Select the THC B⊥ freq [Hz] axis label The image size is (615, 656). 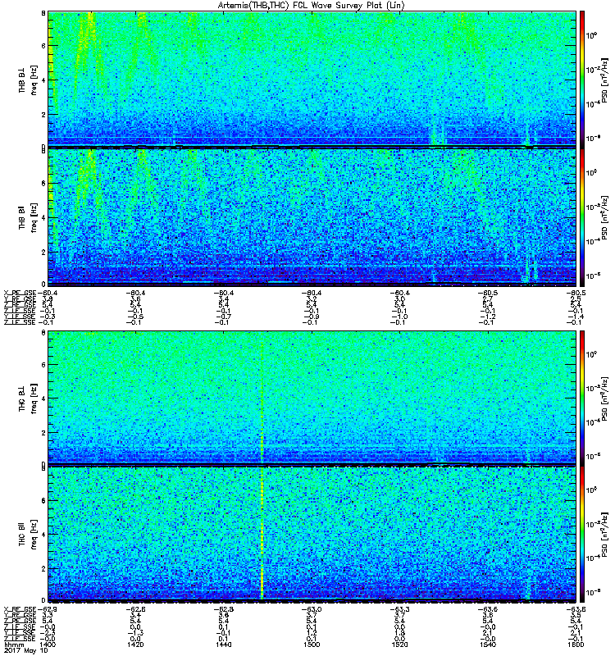click(28, 399)
